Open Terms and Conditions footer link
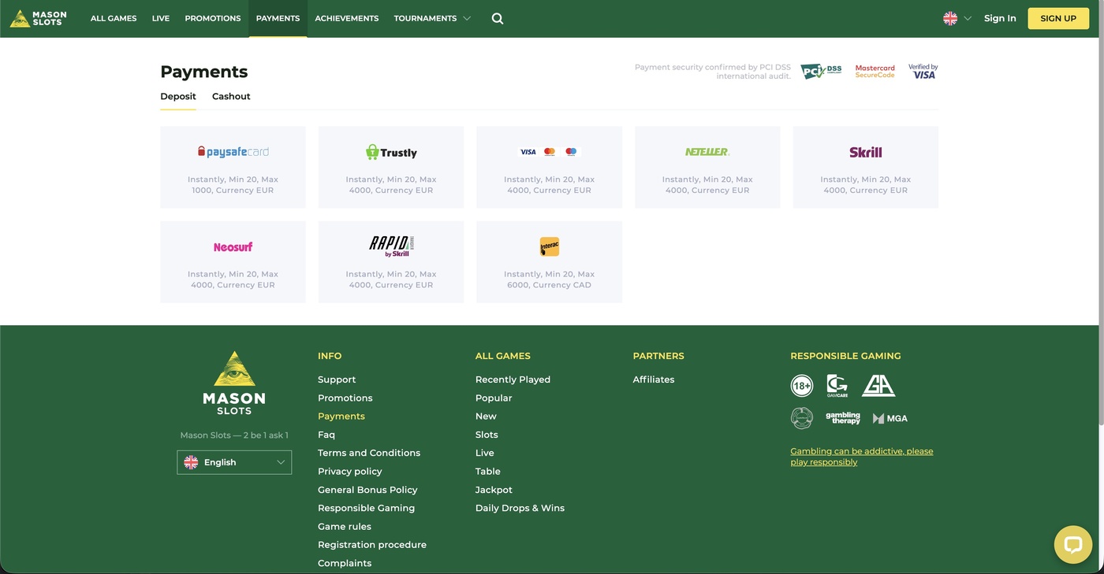Image resolution: width=1104 pixels, height=574 pixels. coord(369,453)
